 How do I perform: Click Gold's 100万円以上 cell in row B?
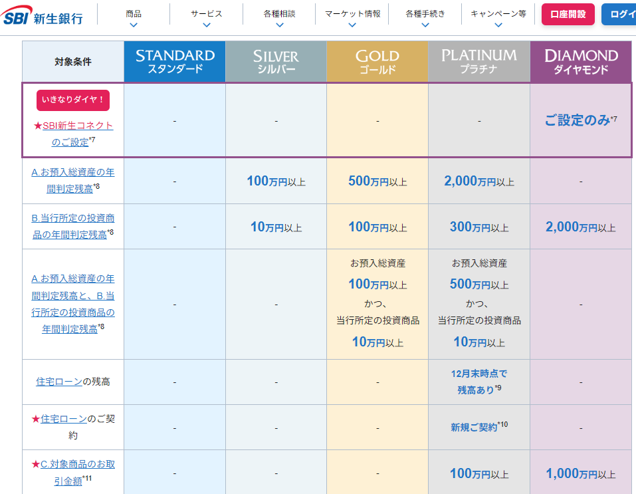(x=377, y=227)
